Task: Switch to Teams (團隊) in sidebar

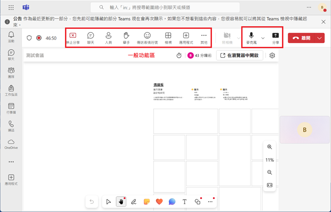Action: 11,72
